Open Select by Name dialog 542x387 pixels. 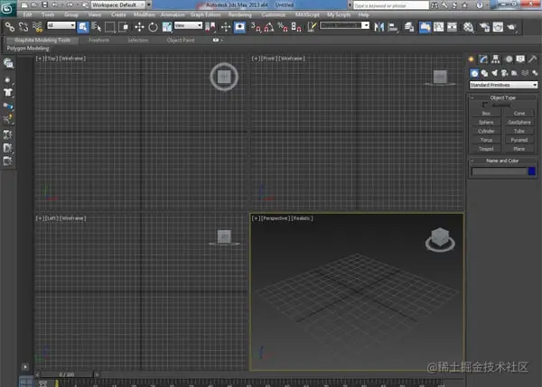[97, 27]
